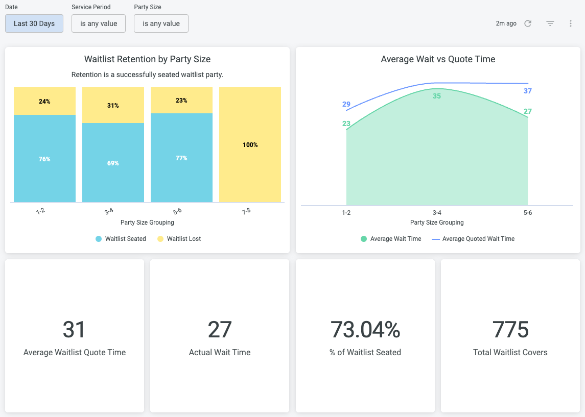Viewport: 585px width, 417px height.
Task: Click the refresh dashboard icon
Action: pyautogui.click(x=528, y=23)
